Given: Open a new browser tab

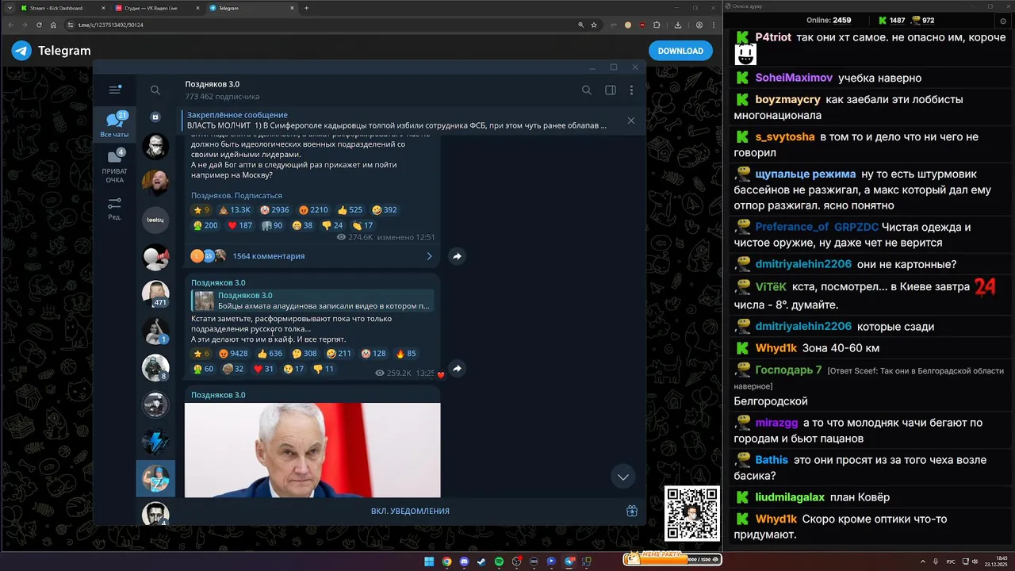Looking at the screenshot, I should [307, 8].
